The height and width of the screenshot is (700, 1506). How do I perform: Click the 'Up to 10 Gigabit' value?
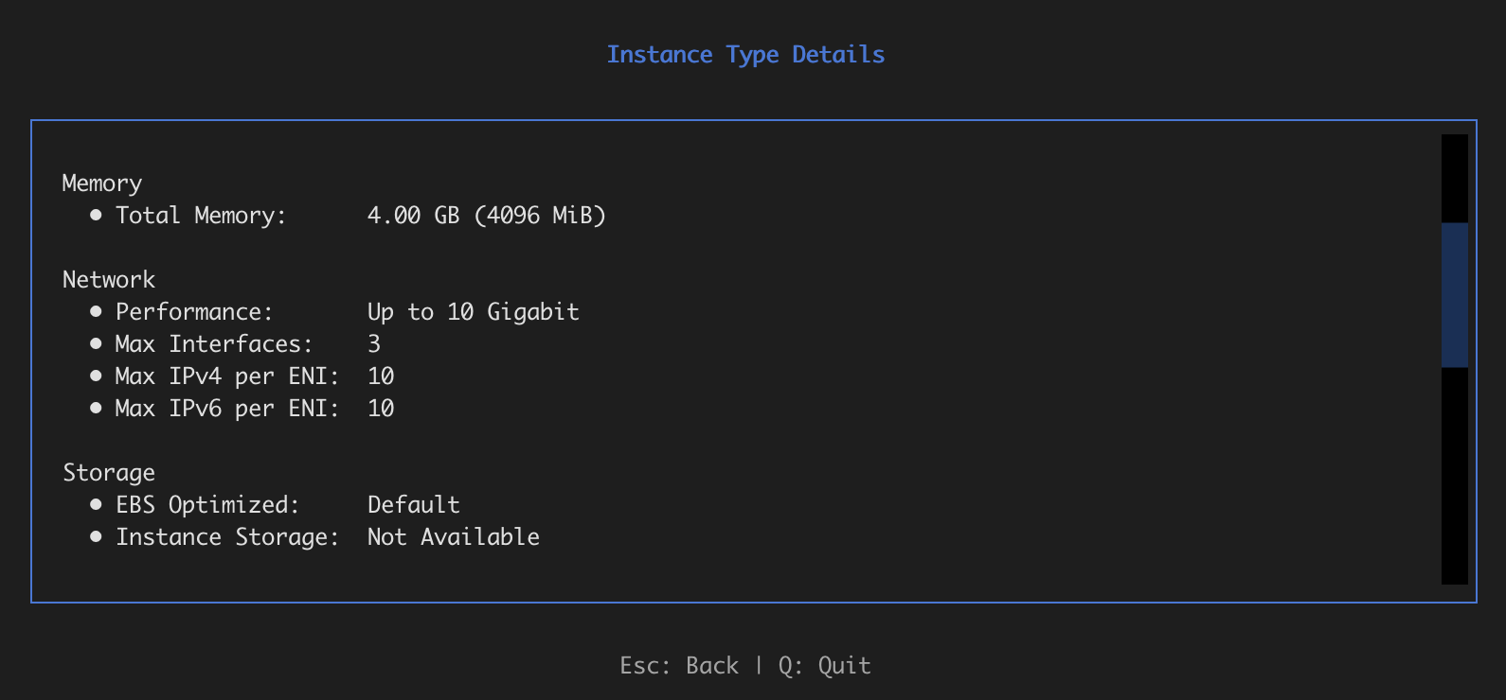pos(473,312)
